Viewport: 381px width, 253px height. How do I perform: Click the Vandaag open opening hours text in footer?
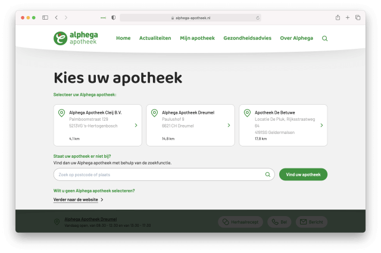(x=108, y=226)
